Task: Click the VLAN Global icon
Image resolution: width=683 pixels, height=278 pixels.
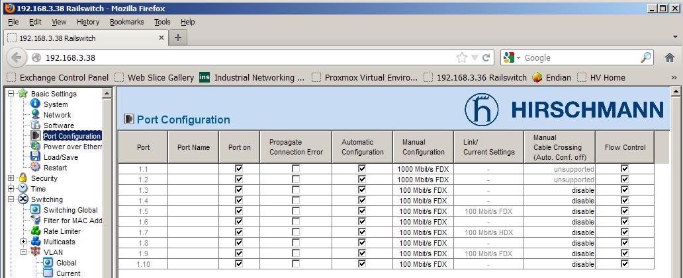Action: [48, 263]
